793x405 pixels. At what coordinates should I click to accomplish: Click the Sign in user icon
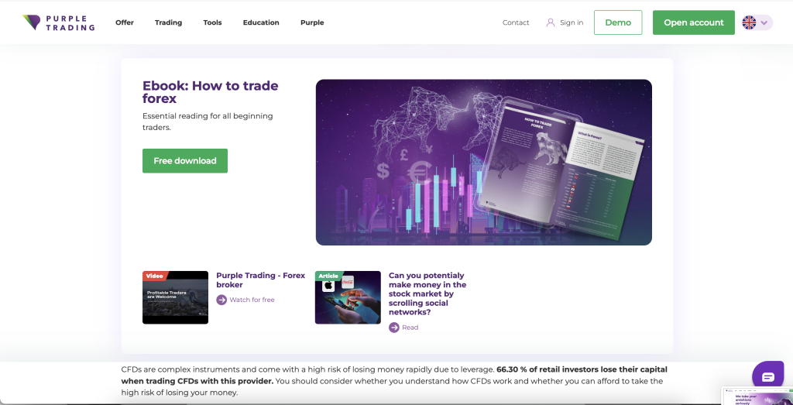point(551,22)
